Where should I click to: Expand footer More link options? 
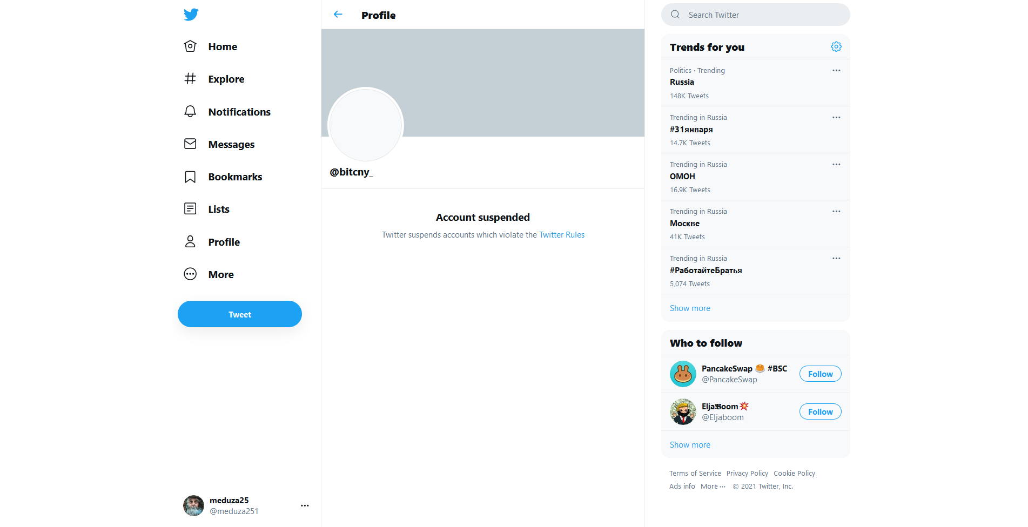pos(713,487)
